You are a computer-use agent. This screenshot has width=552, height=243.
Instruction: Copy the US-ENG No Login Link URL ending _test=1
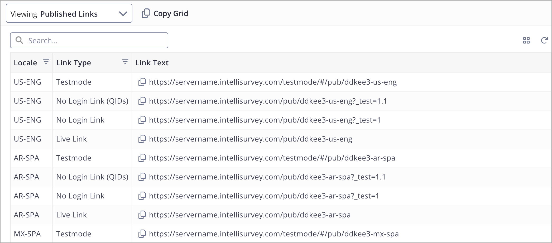pyautogui.click(x=142, y=120)
